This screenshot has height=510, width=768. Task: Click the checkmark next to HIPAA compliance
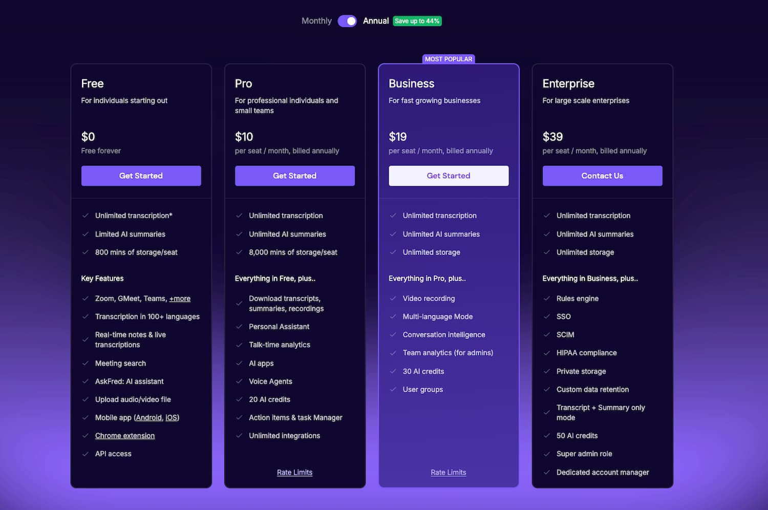(x=547, y=353)
